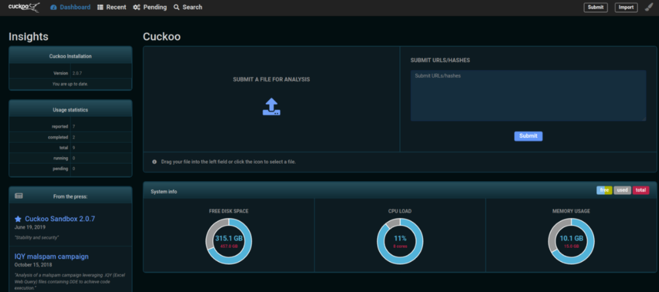Screen dimensions: 659x292
Task: Toggle the free legend badge
Action: (604, 190)
